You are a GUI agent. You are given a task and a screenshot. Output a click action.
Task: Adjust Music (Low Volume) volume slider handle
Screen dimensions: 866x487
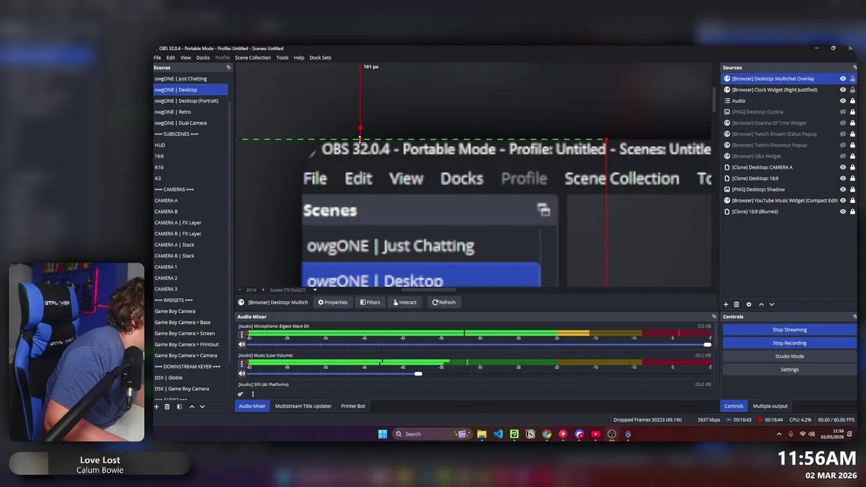(418, 373)
